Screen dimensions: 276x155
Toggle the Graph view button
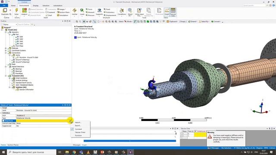167,12
